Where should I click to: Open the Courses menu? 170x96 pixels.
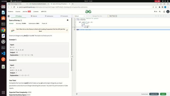[18, 11]
